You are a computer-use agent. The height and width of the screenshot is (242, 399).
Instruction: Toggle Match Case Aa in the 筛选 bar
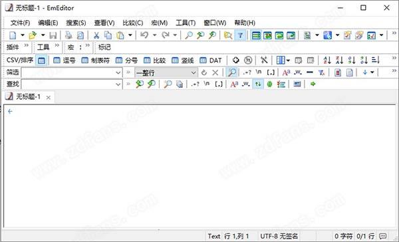click(x=286, y=72)
